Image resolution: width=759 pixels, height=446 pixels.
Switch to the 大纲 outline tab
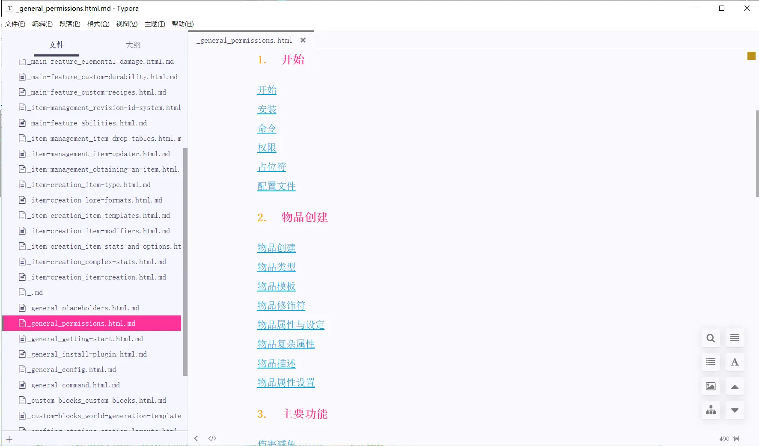(133, 45)
